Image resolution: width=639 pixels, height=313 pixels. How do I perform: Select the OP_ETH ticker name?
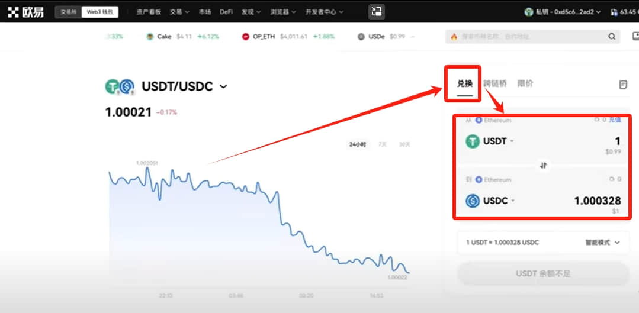point(264,37)
